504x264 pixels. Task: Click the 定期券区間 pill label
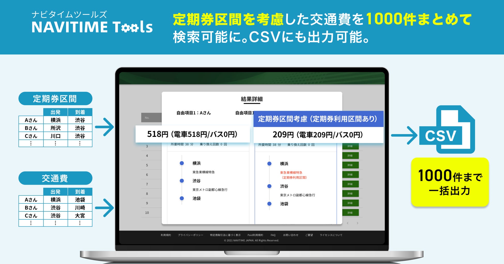point(55,98)
